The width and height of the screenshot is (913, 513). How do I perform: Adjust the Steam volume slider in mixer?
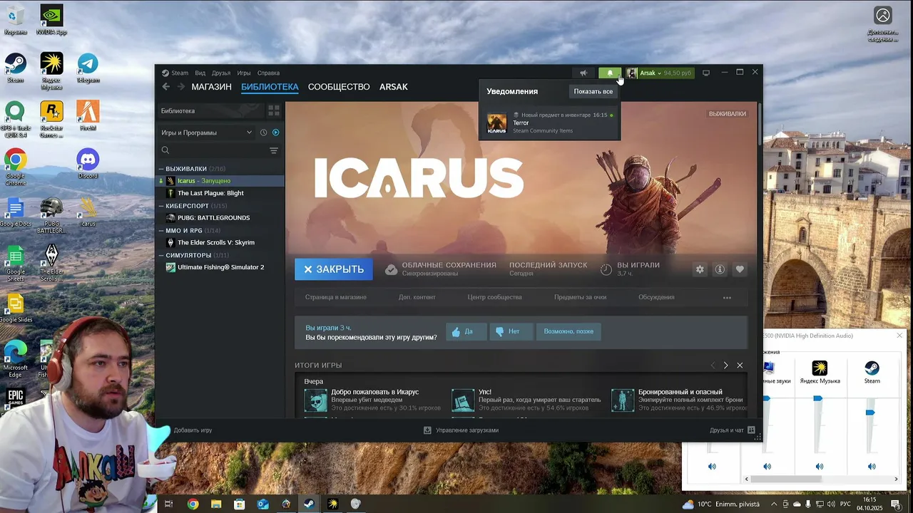click(870, 413)
